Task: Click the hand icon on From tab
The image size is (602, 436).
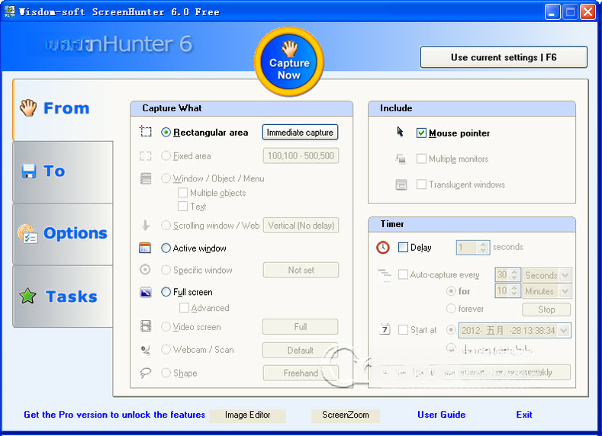Action: point(28,107)
